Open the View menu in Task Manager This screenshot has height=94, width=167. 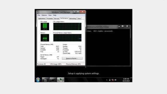click(50, 15)
